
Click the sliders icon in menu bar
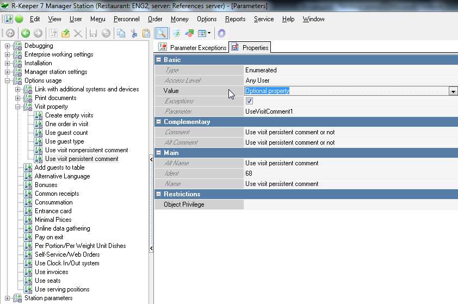(x=9, y=19)
